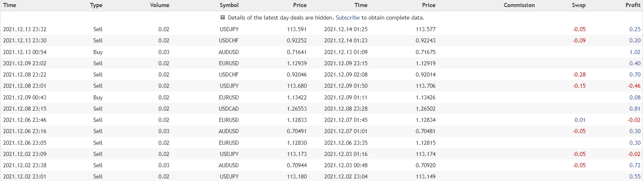Screen dimensions: 643x181
Task: Click the 113.149 close price cell
Action: pos(425,177)
